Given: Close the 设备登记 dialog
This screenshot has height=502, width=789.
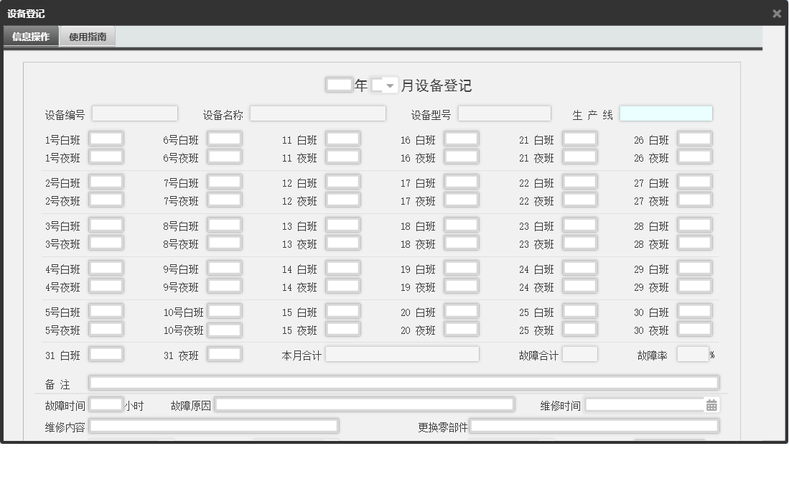Looking at the screenshot, I should pyautogui.click(x=776, y=13).
